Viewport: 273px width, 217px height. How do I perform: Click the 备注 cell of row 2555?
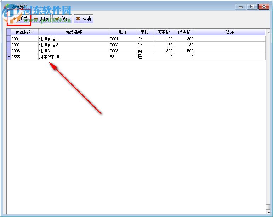coord(230,57)
